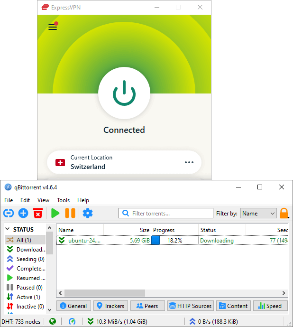293x327 pixels.
Task: Select the Seeding (0) status filter
Action: click(x=25, y=259)
